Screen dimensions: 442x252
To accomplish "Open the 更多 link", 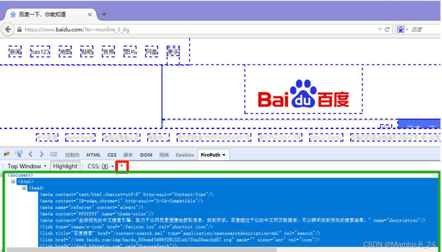I will point(173,52).
